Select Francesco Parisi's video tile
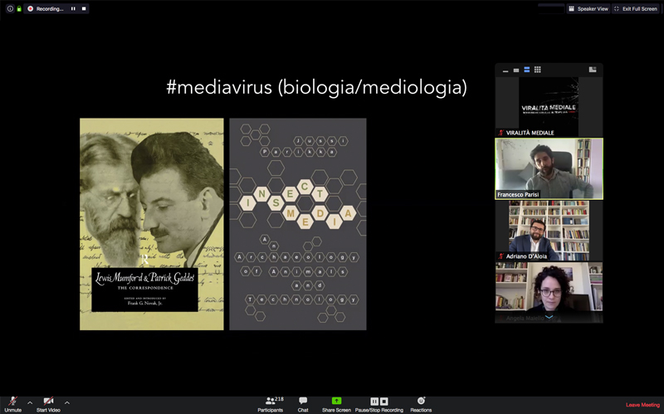Viewport: 664px width, 414px height. click(x=549, y=168)
